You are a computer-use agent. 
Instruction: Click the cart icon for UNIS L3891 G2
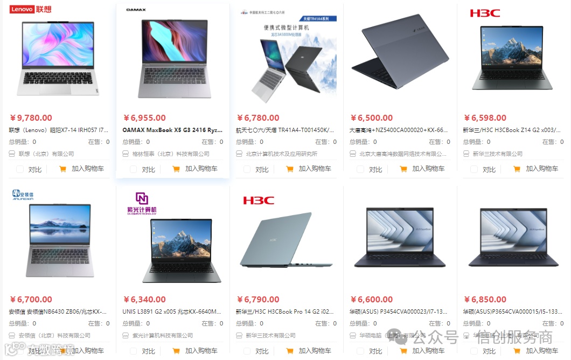pyautogui.click(x=176, y=351)
